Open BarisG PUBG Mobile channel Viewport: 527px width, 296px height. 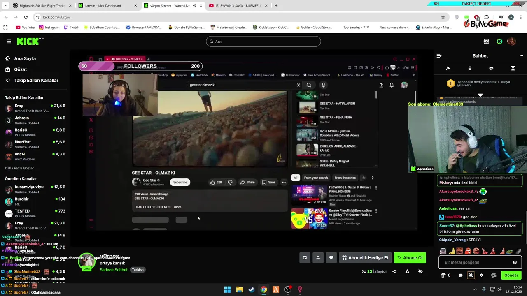35,132
